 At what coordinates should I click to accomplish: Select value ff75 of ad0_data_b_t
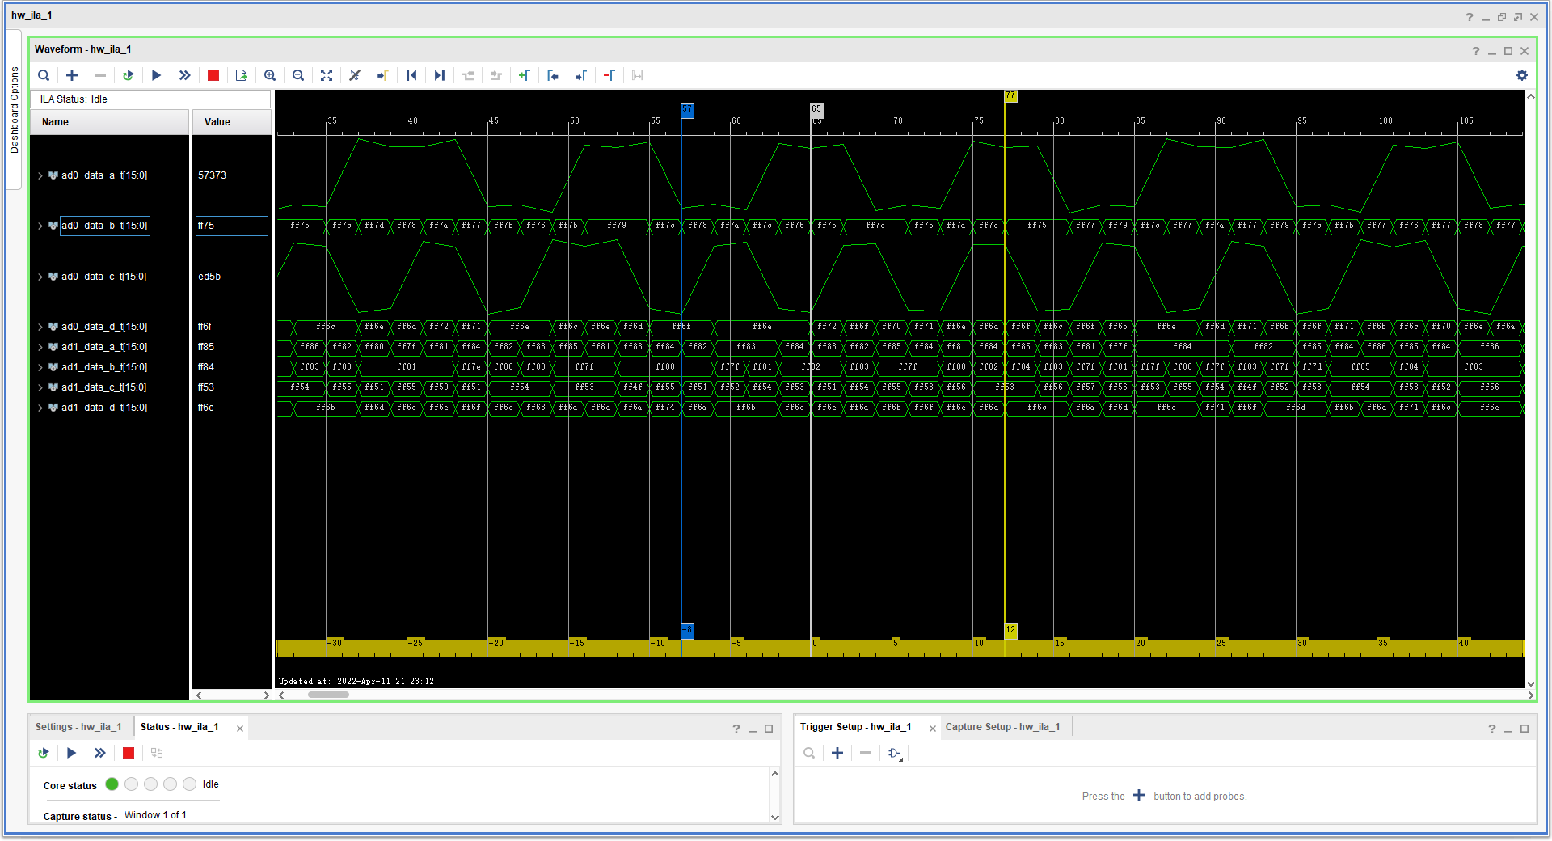coord(231,226)
